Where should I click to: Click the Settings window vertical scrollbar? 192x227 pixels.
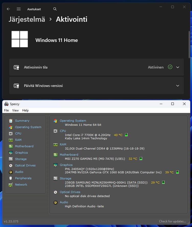(x=189, y=45)
